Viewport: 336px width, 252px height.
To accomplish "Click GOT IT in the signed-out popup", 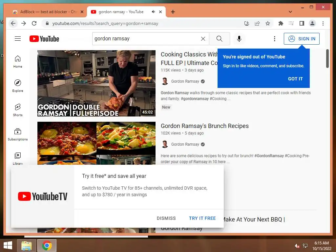I will point(295,79).
